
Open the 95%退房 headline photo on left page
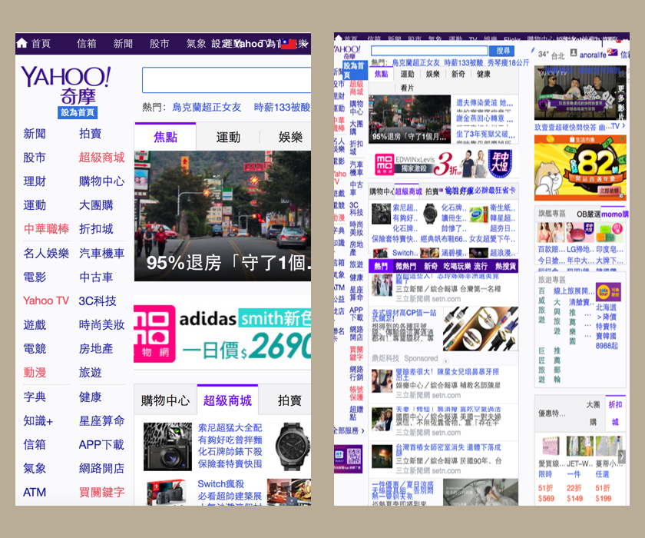(x=223, y=216)
